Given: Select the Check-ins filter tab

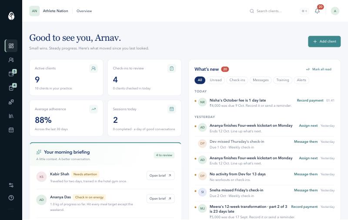Looking at the screenshot, I should click(237, 80).
